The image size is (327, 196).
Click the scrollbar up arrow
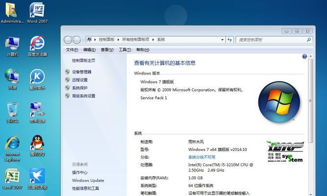[310, 56]
